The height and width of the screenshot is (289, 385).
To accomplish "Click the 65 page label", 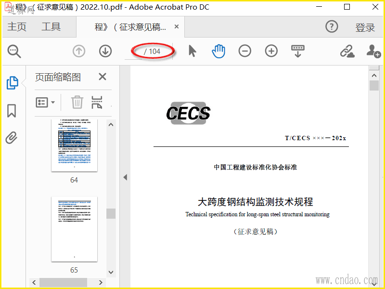I will click(x=74, y=270).
